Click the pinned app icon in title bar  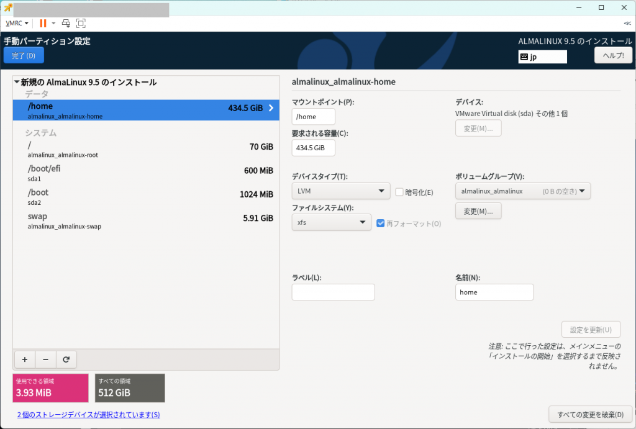pos(7,7)
